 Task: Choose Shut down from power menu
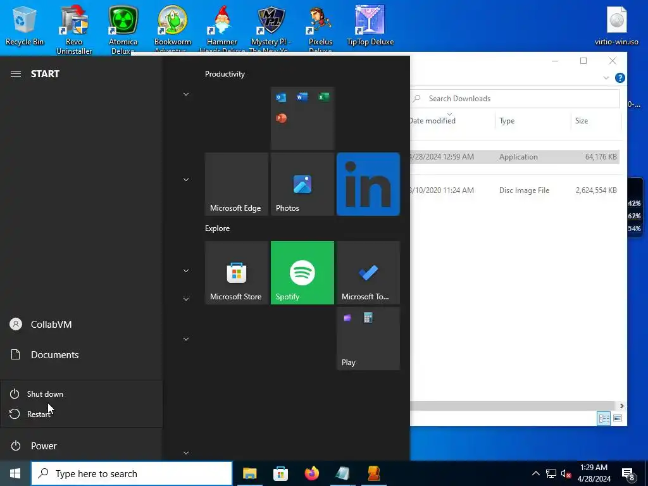point(82,394)
